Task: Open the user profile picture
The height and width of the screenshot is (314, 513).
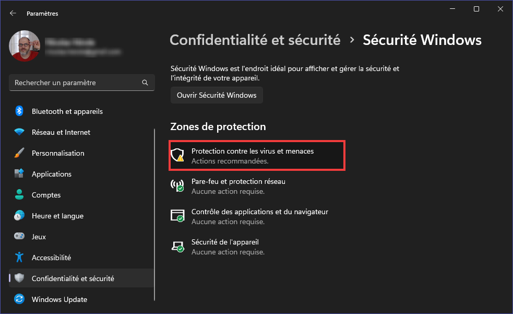Action: point(24,46)
